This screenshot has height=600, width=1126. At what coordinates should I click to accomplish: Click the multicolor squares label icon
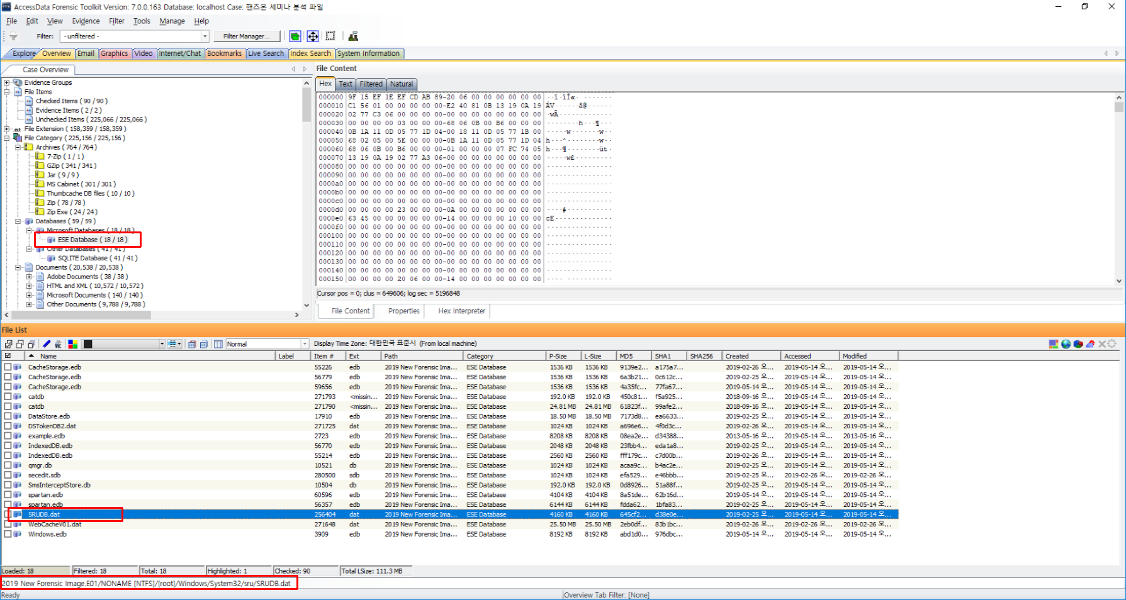click(73, 344)
